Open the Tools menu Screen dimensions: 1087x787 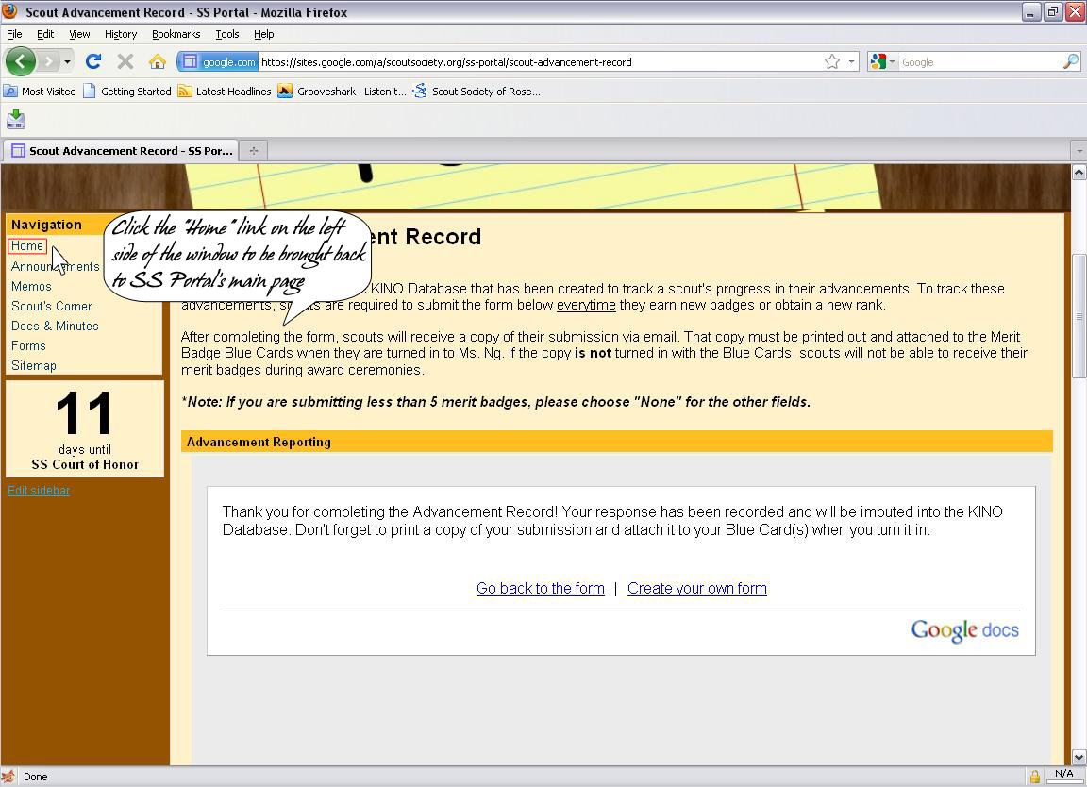point(226,34)
